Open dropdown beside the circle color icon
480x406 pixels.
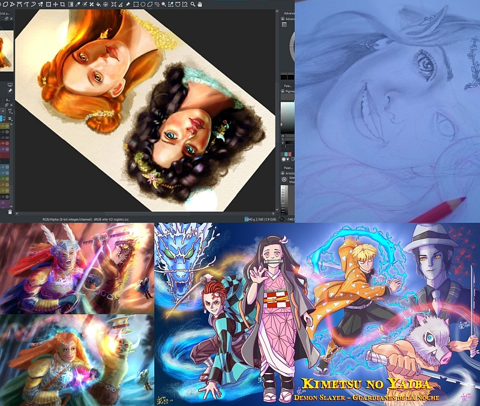pos(288,160)
